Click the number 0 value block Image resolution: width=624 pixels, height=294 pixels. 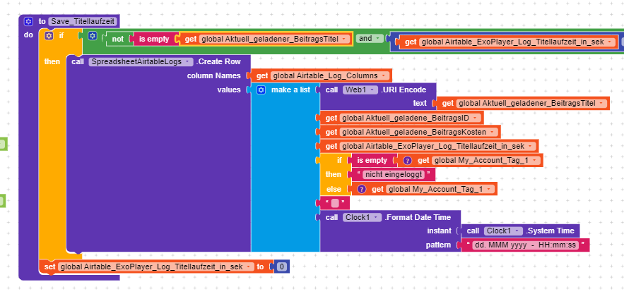click(x=281, y=267)
